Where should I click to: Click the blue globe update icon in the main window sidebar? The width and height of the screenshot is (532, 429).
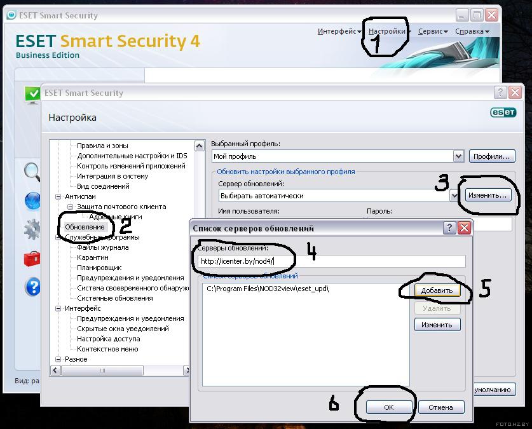tap(32, 201)
